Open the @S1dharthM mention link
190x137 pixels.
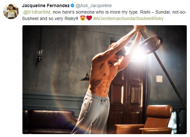coord(36,12)
